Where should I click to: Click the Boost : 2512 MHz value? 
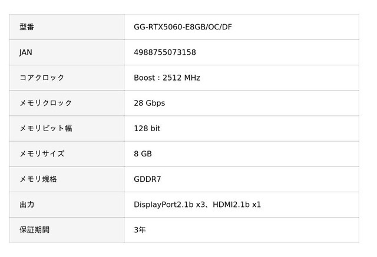[167, 78]
